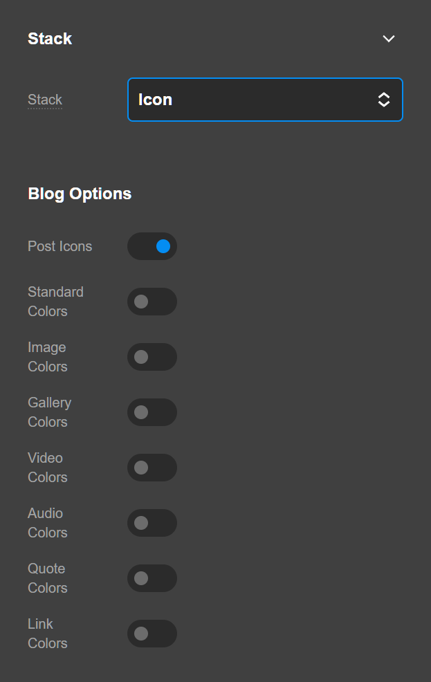Disable the Post Icons toggle
Image resolution: width=431 pixels, height=682 pixels.
click(152, 246)
